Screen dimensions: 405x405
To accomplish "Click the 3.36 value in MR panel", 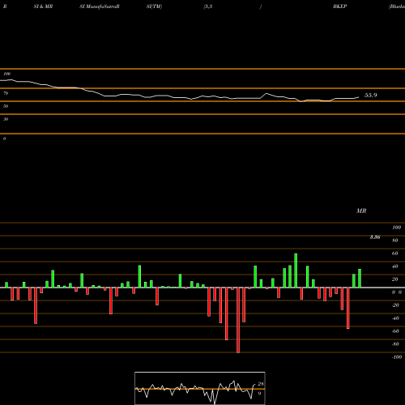I will (375, 237).
